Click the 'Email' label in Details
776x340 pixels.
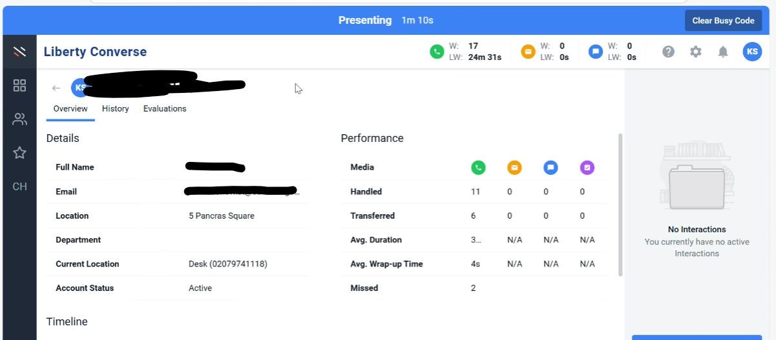[67, 192]
